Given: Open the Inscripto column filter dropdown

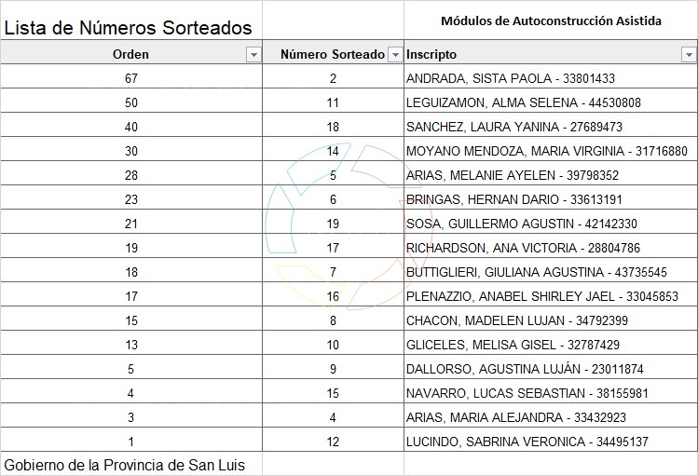Looking at the screenshot, I should (x=689, y=55).
